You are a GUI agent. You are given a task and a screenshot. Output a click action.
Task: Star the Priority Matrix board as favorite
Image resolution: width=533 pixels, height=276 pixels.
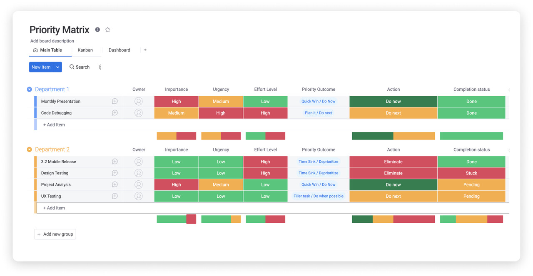coord(108,30)
